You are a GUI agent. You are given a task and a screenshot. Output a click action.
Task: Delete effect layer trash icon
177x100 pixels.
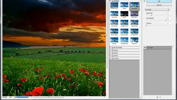click(160, 97)
